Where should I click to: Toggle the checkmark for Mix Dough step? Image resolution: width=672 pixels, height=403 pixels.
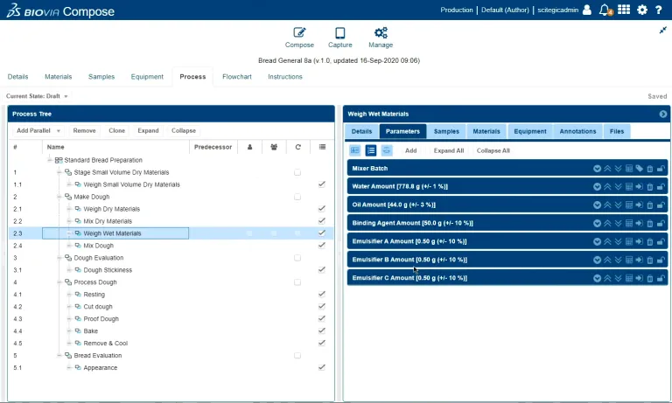(322, 246)
